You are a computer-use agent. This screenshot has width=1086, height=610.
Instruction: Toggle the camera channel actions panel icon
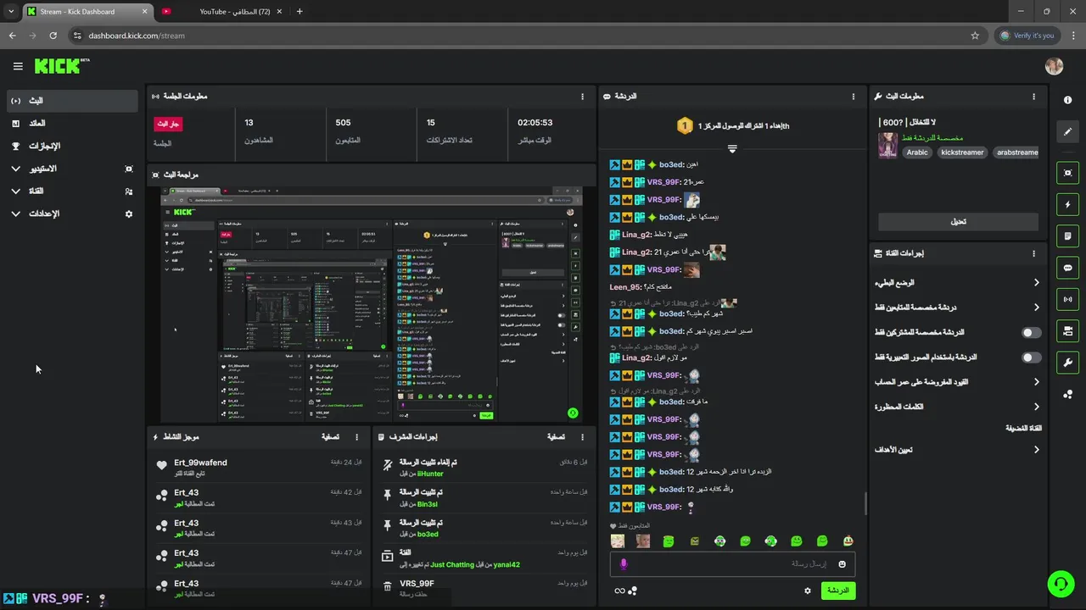click(x=1067, y=330)
